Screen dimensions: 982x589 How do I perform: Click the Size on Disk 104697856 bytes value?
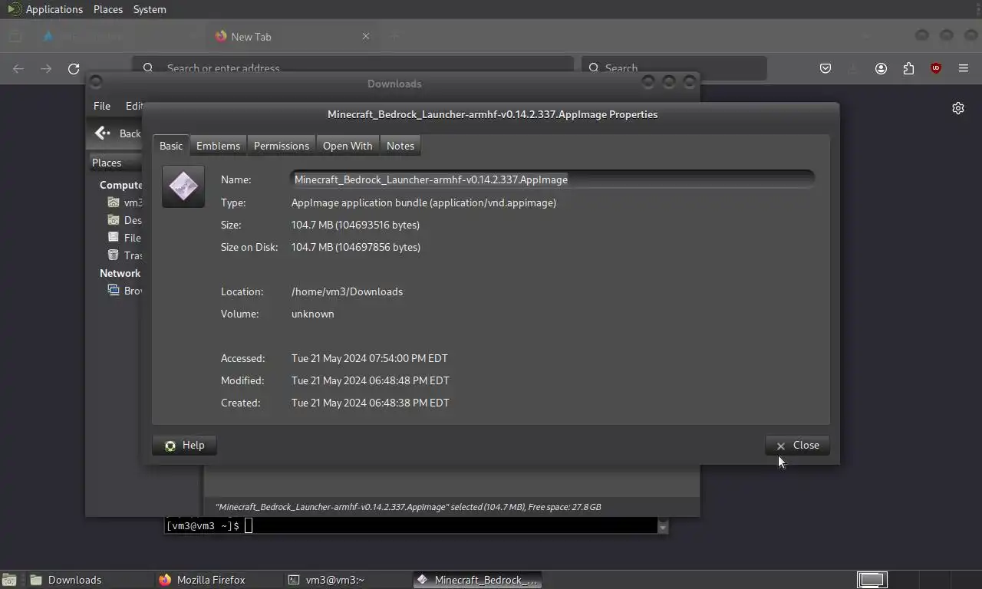(356, 247)
